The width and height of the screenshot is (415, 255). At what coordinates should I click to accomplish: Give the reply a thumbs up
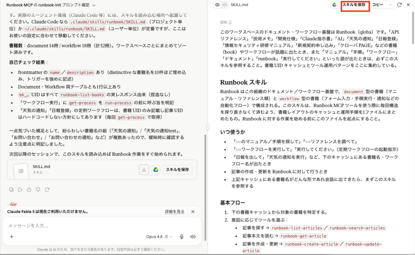(29, 189)
